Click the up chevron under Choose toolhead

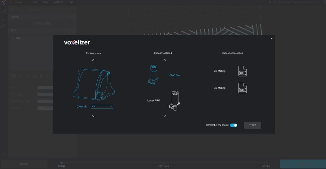tap(164, 60)
